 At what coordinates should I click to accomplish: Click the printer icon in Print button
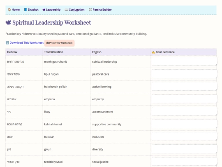click(x=48, y=43)
